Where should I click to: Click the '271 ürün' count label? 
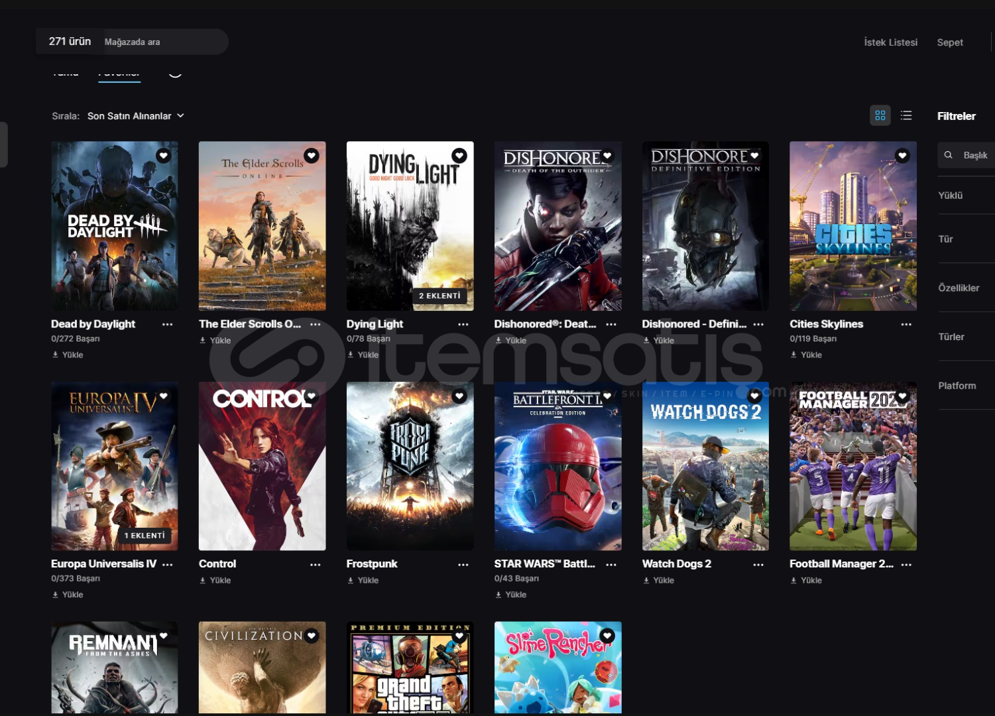click(x=70, y=41)
